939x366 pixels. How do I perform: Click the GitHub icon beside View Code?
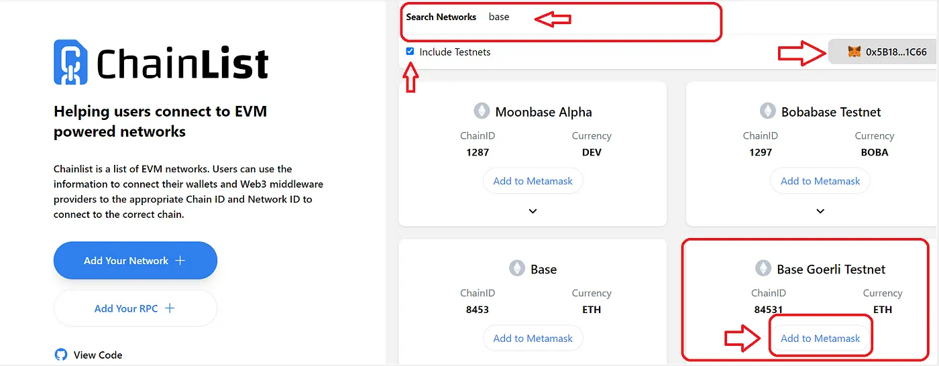tap(62, 355)
